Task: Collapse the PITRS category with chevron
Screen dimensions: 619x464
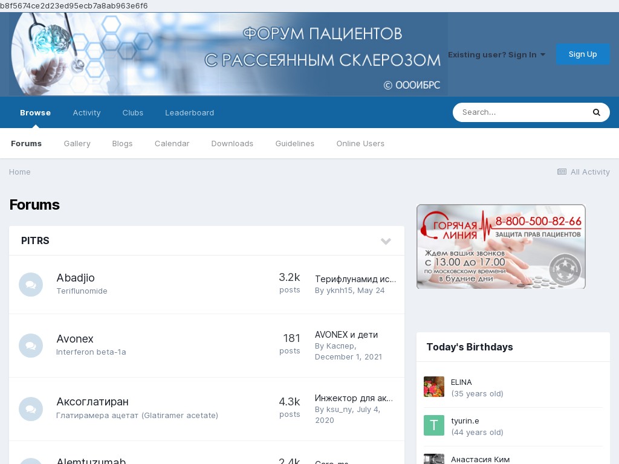Action: [386, 241]
